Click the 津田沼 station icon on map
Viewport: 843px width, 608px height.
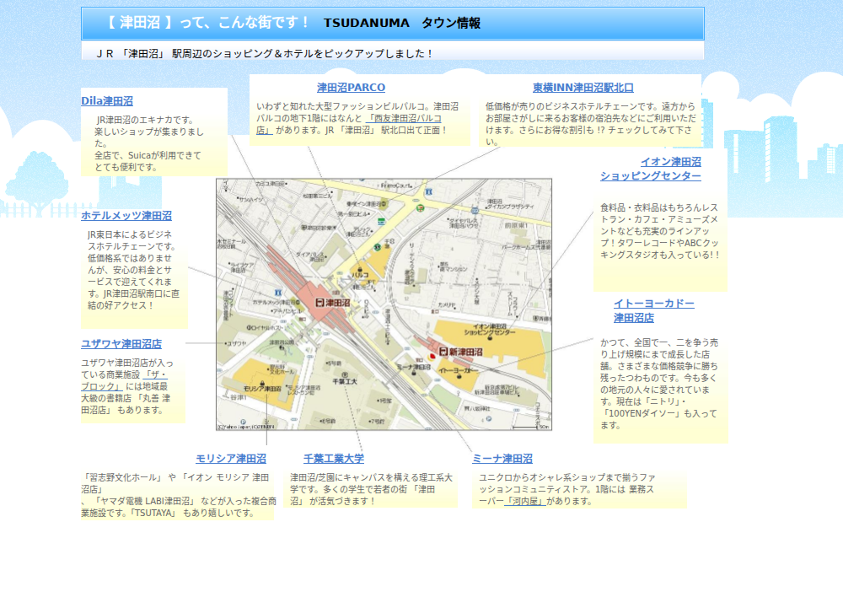[319, 303]
